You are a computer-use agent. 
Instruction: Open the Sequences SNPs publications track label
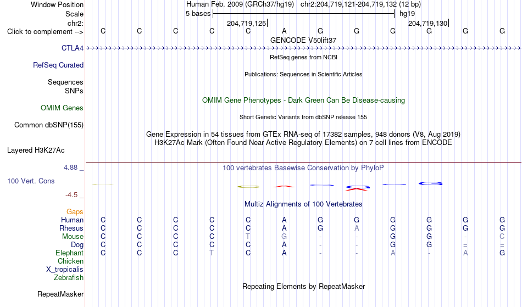pyautogui.click(x=65, y=86)
